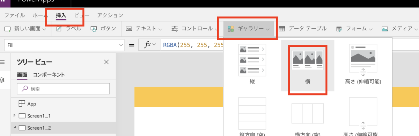This screenshot has width=419, height=136.
Task: Select Screen1_1 in the tree
Action: click(x=39, y=116)
